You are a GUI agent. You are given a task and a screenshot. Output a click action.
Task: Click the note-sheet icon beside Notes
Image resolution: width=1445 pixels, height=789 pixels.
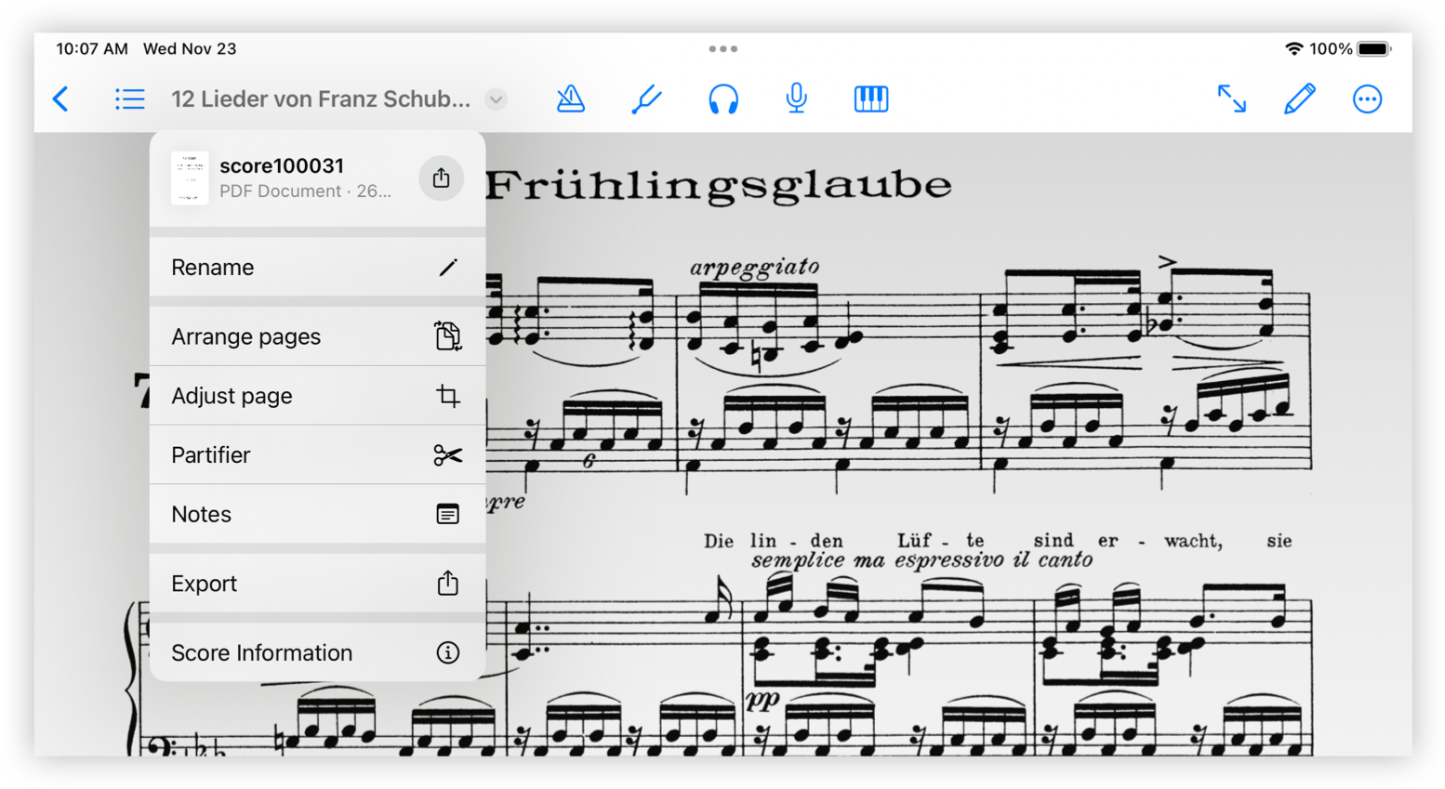click(447, 514)
